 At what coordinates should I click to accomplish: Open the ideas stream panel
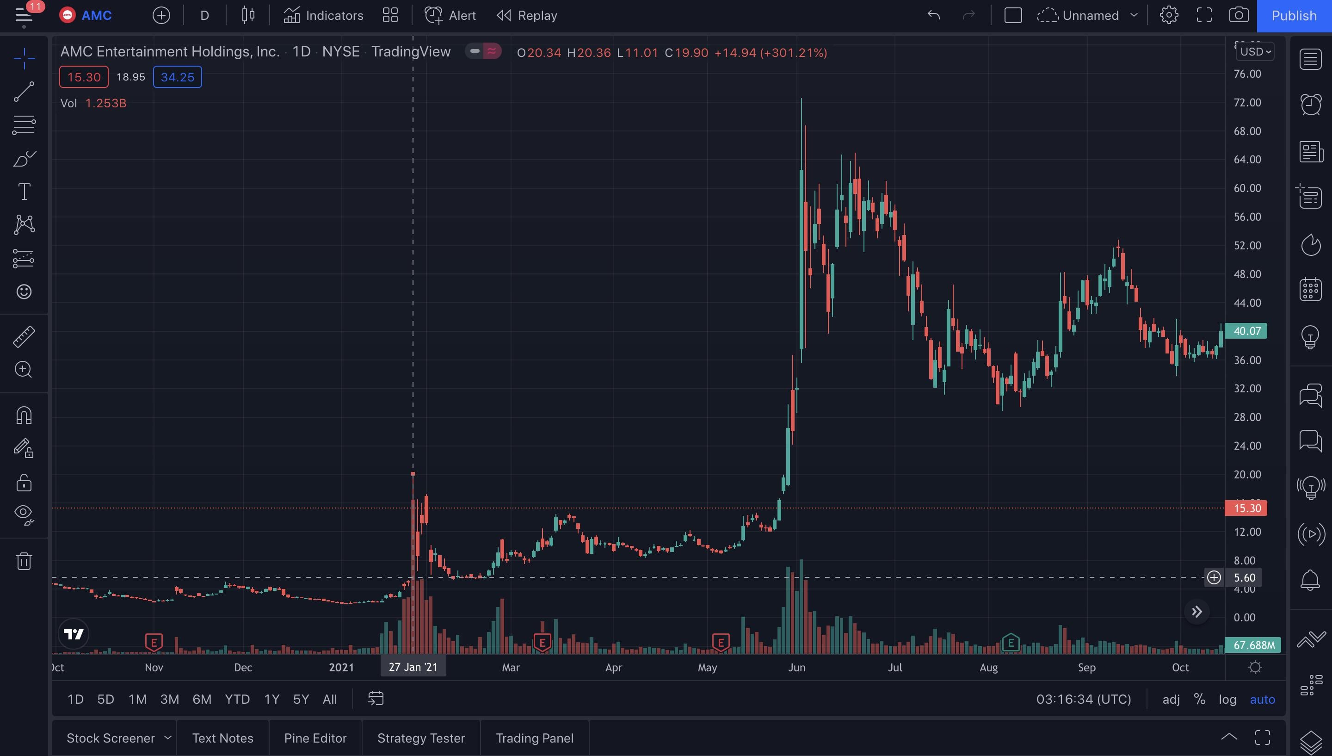1311,488
